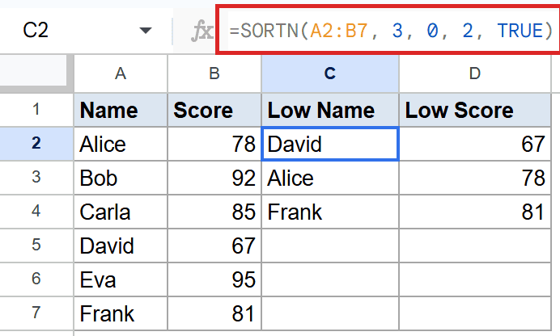This screenshot has width=560, height=336.
Task: Select row 1 header
Action: [x=36, y=110]
